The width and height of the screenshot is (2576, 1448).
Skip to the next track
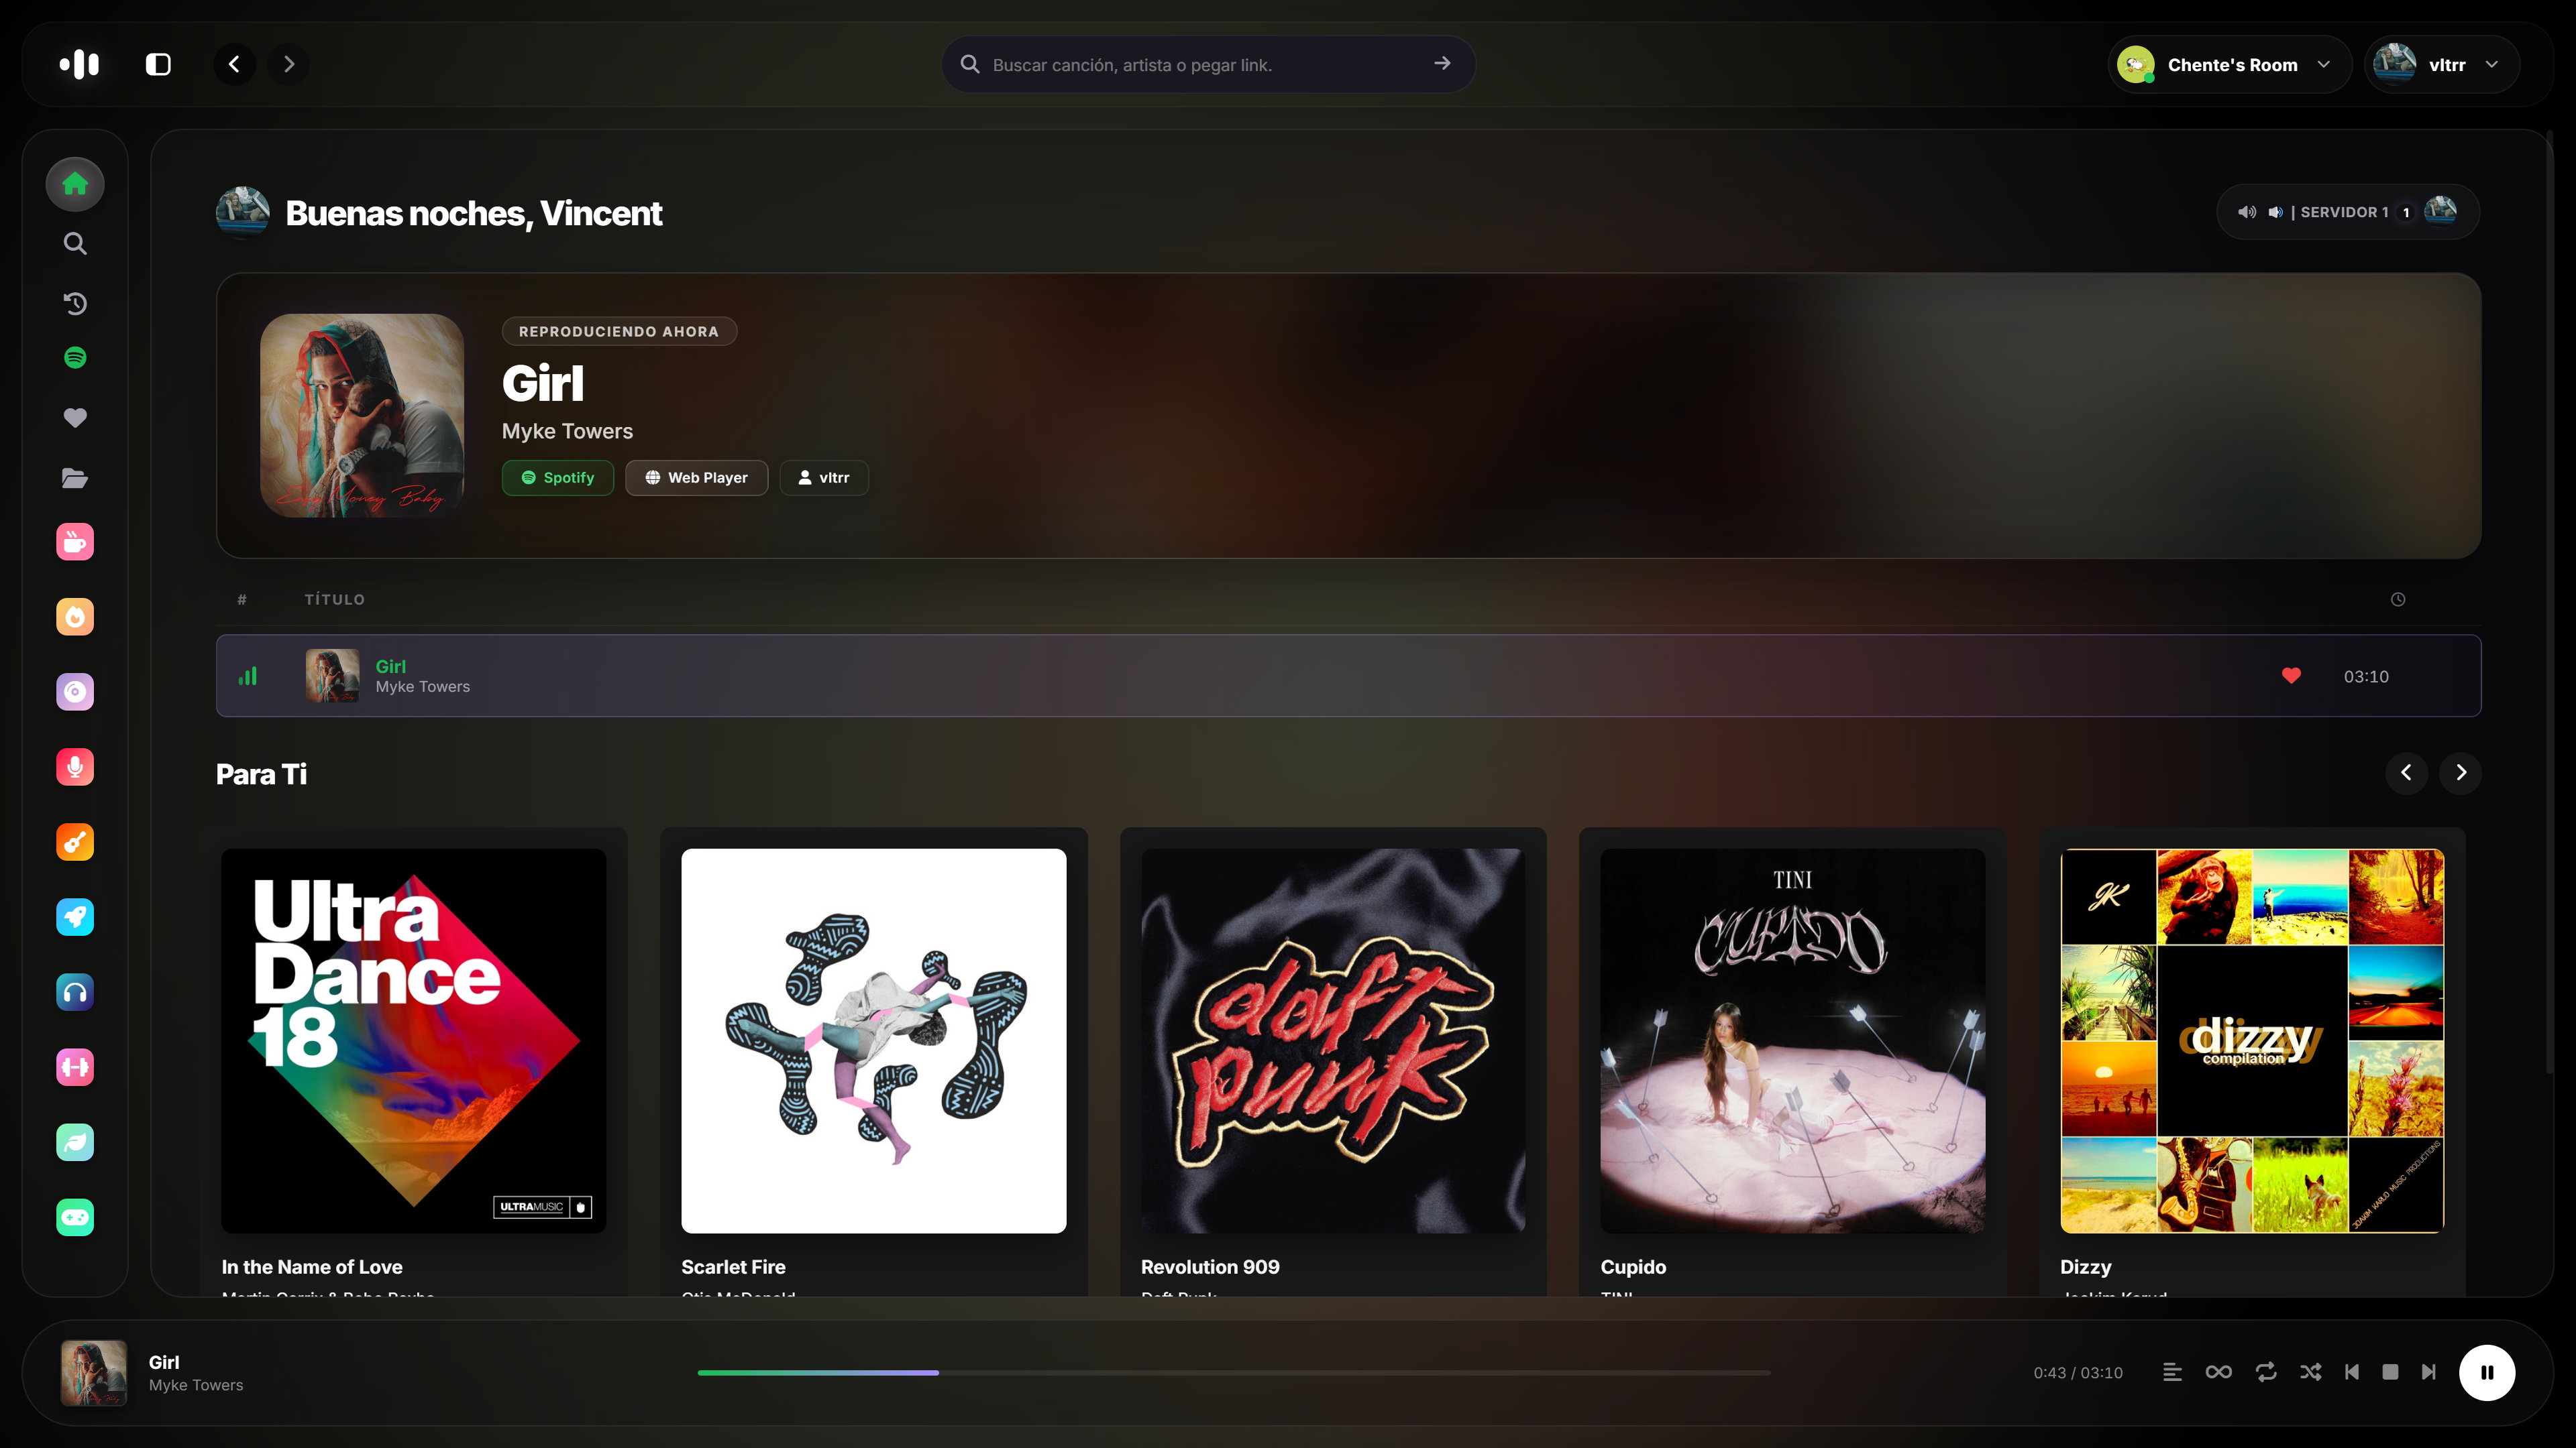click(x=2428, y=1372)
